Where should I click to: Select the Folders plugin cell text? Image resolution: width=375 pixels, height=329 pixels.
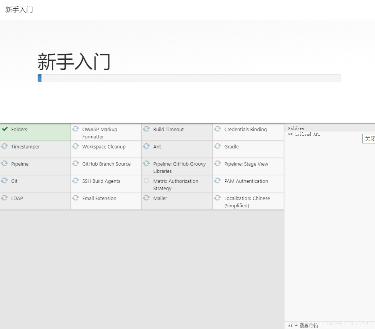point(19,129)
